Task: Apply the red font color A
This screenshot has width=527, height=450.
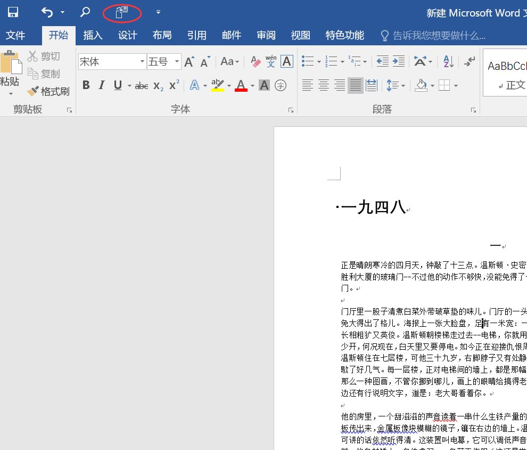Action: [241, 85]
